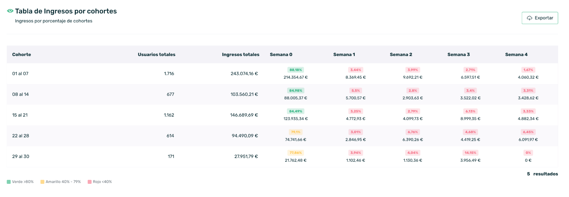Click the Usuarios totales column header

coord(156,55)
